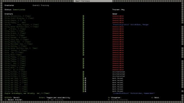Click Unavailable in the Stray Chinchilla row
Viewport: 184px width, 103px height.
point(118,16)
